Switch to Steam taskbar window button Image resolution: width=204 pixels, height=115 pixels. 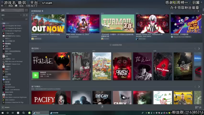[40, 113]
